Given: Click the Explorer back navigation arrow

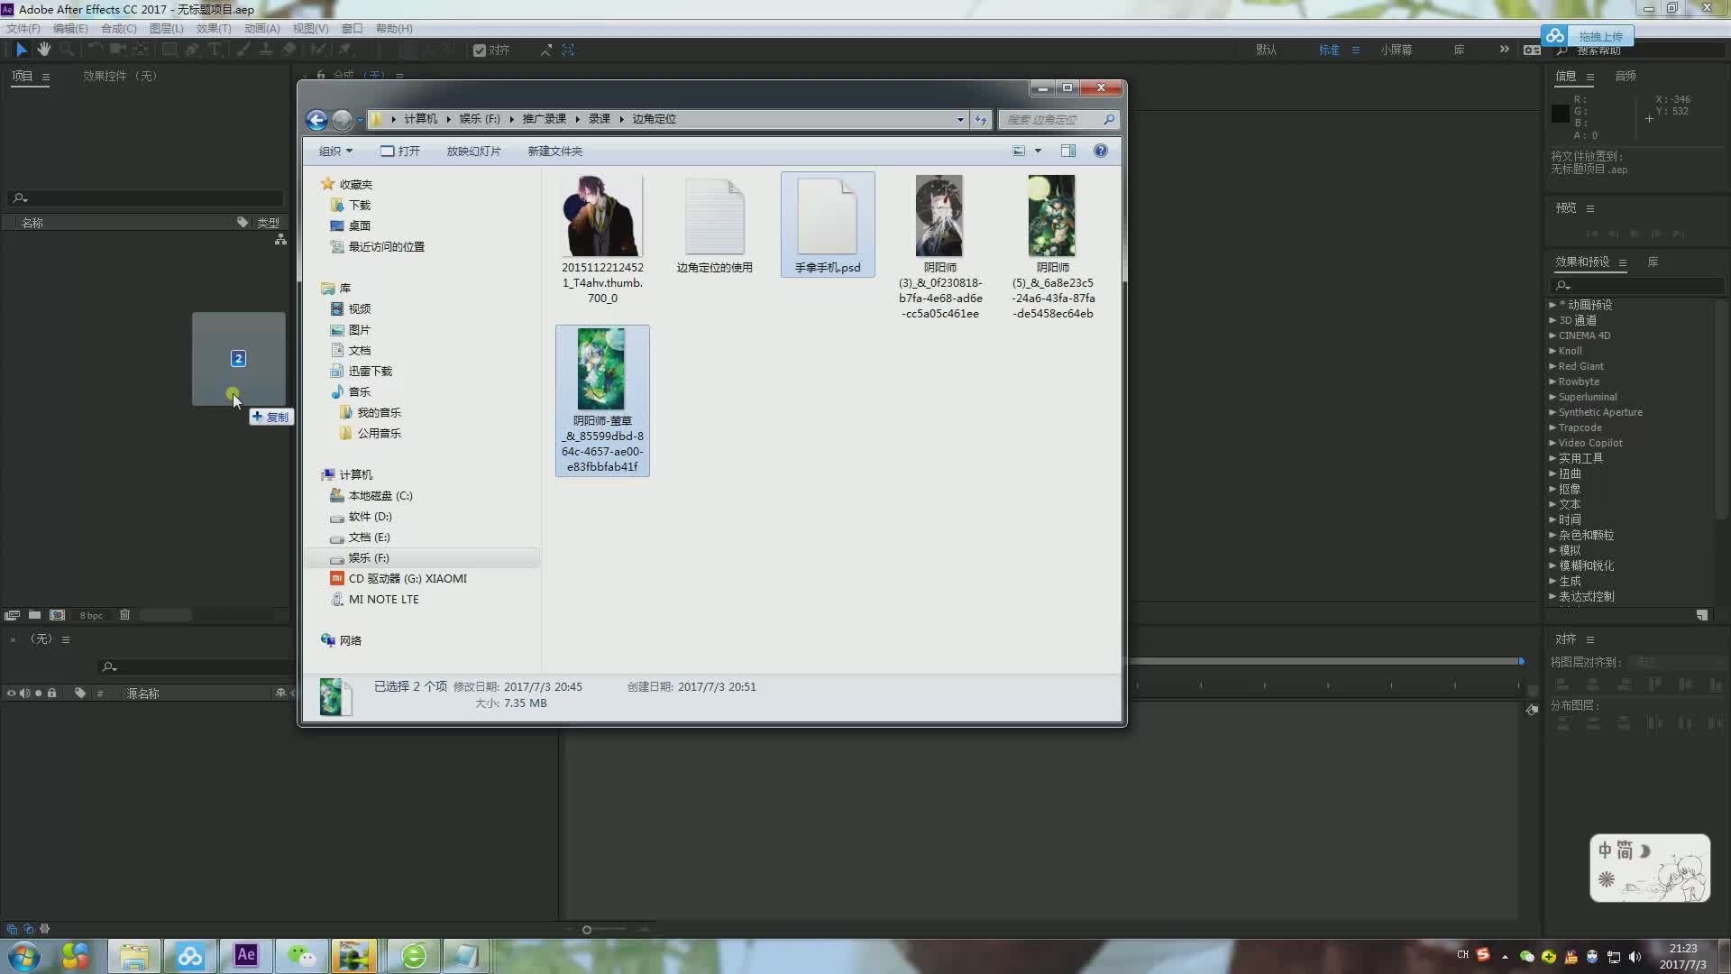Looking at the screenshot, I should 316,119.
